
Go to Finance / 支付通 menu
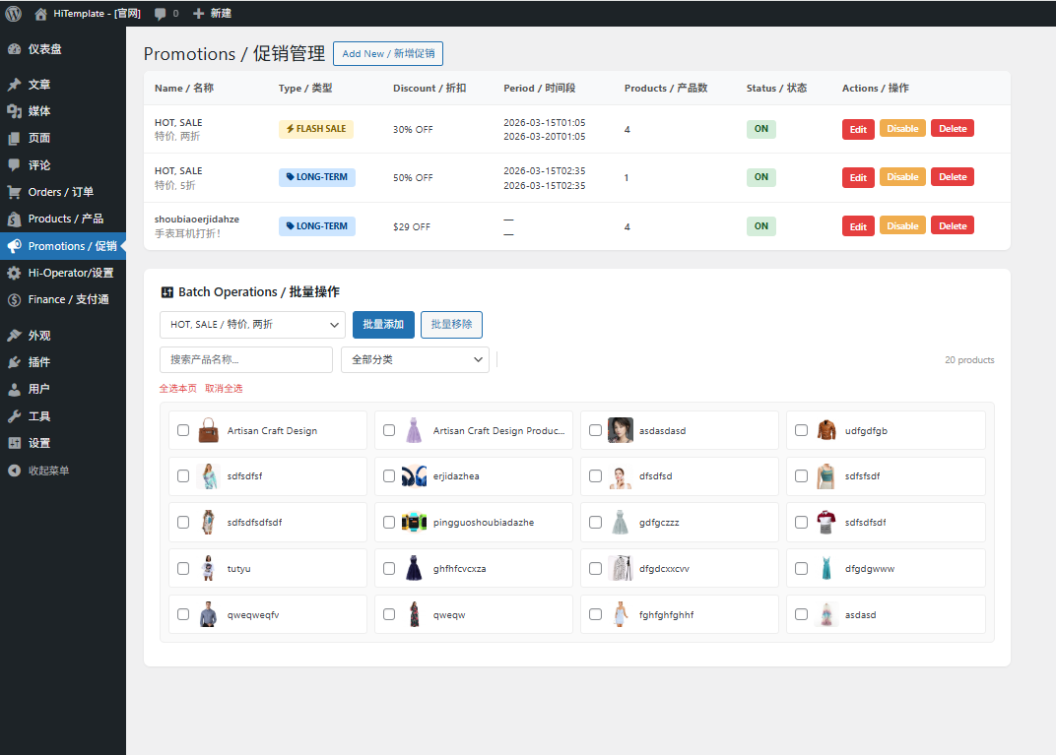[x=68, y=299]
